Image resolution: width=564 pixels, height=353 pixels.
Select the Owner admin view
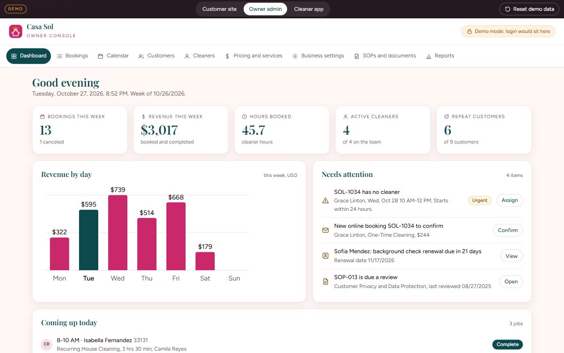click(x=265, y=9)
